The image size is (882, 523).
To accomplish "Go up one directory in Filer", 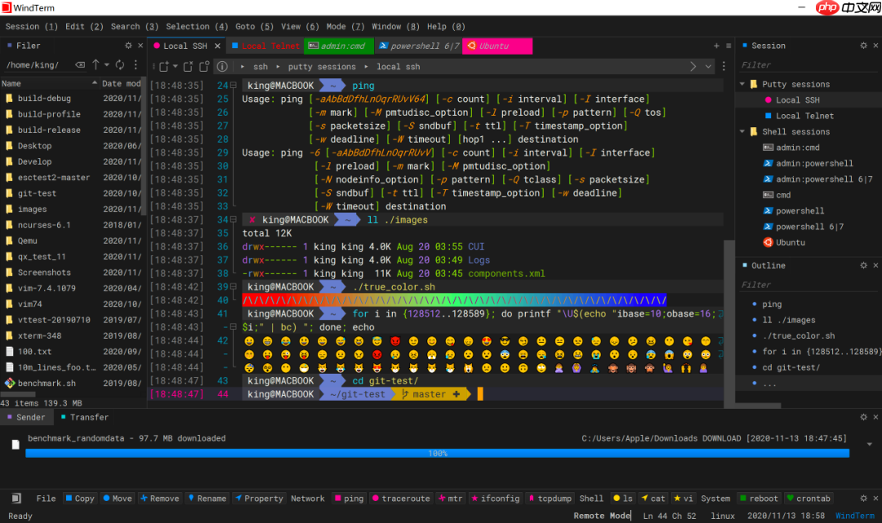I will (x=96, y=64).
